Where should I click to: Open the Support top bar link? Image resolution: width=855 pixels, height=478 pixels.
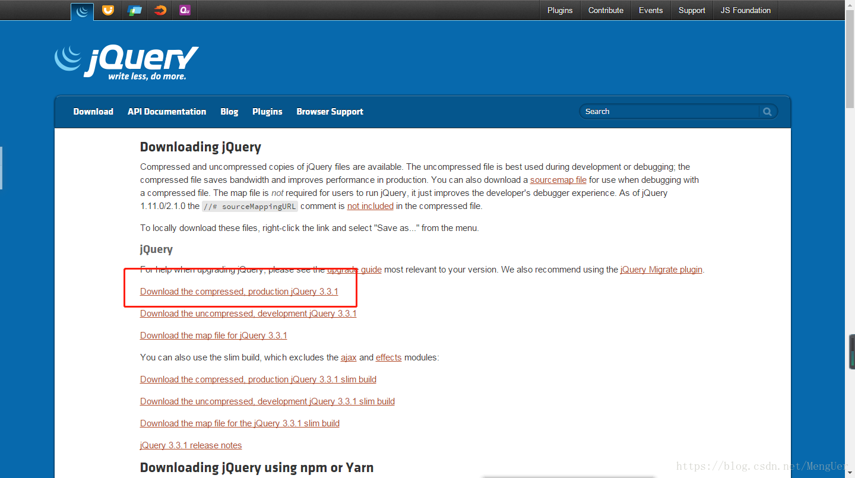[x=692, y=10]
